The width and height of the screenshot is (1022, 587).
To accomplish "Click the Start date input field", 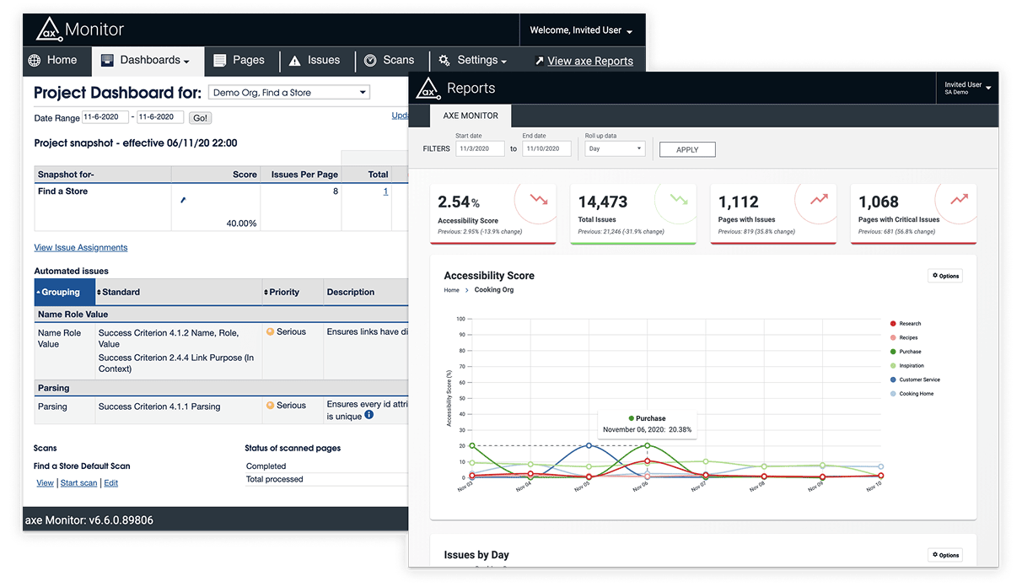I will 480,148.
